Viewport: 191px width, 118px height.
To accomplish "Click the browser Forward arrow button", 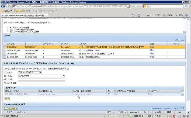I will 8,6.
